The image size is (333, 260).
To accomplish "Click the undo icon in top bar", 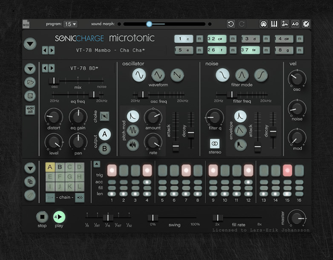I will (x=231, y=24).
